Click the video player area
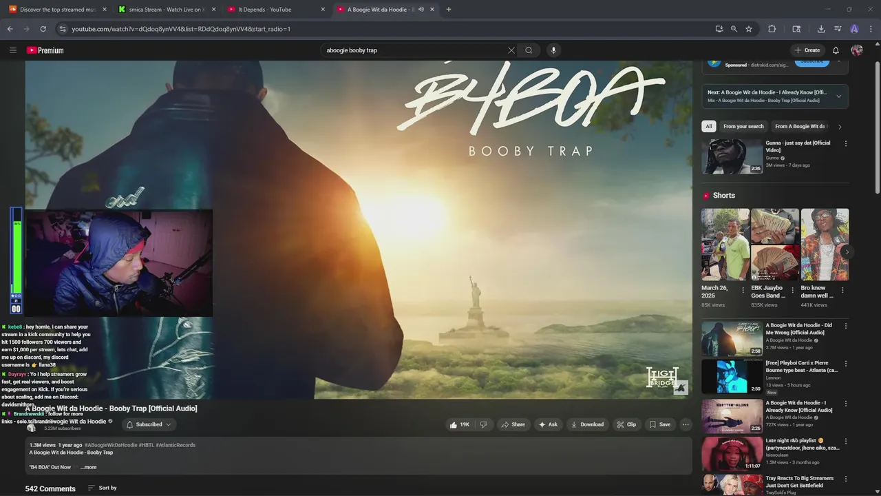The height and width of the screenshot is (496, 881). pos(359,229)
